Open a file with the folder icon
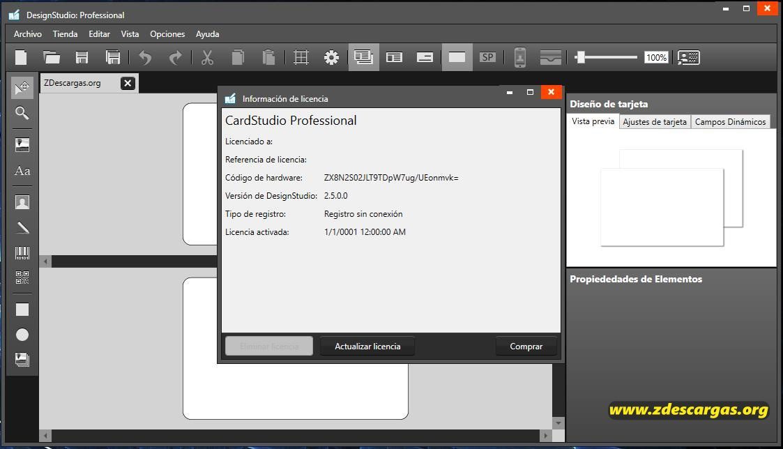 [52, 57]
